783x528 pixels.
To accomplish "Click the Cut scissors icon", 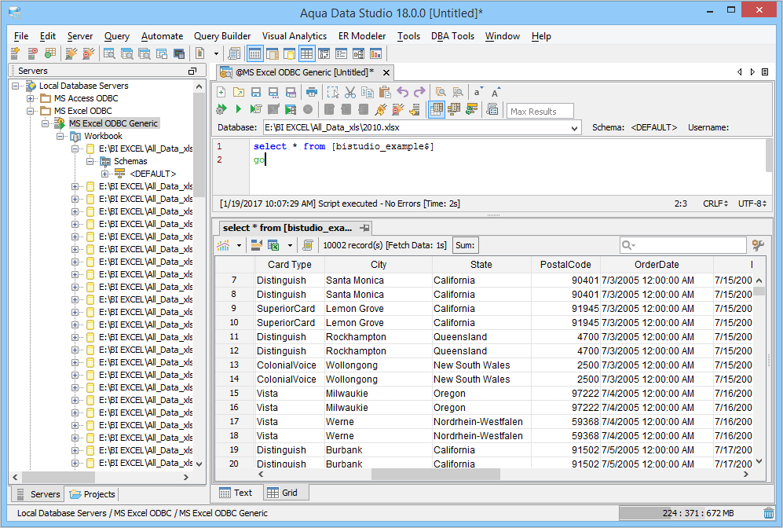I will tap(350, 92).
